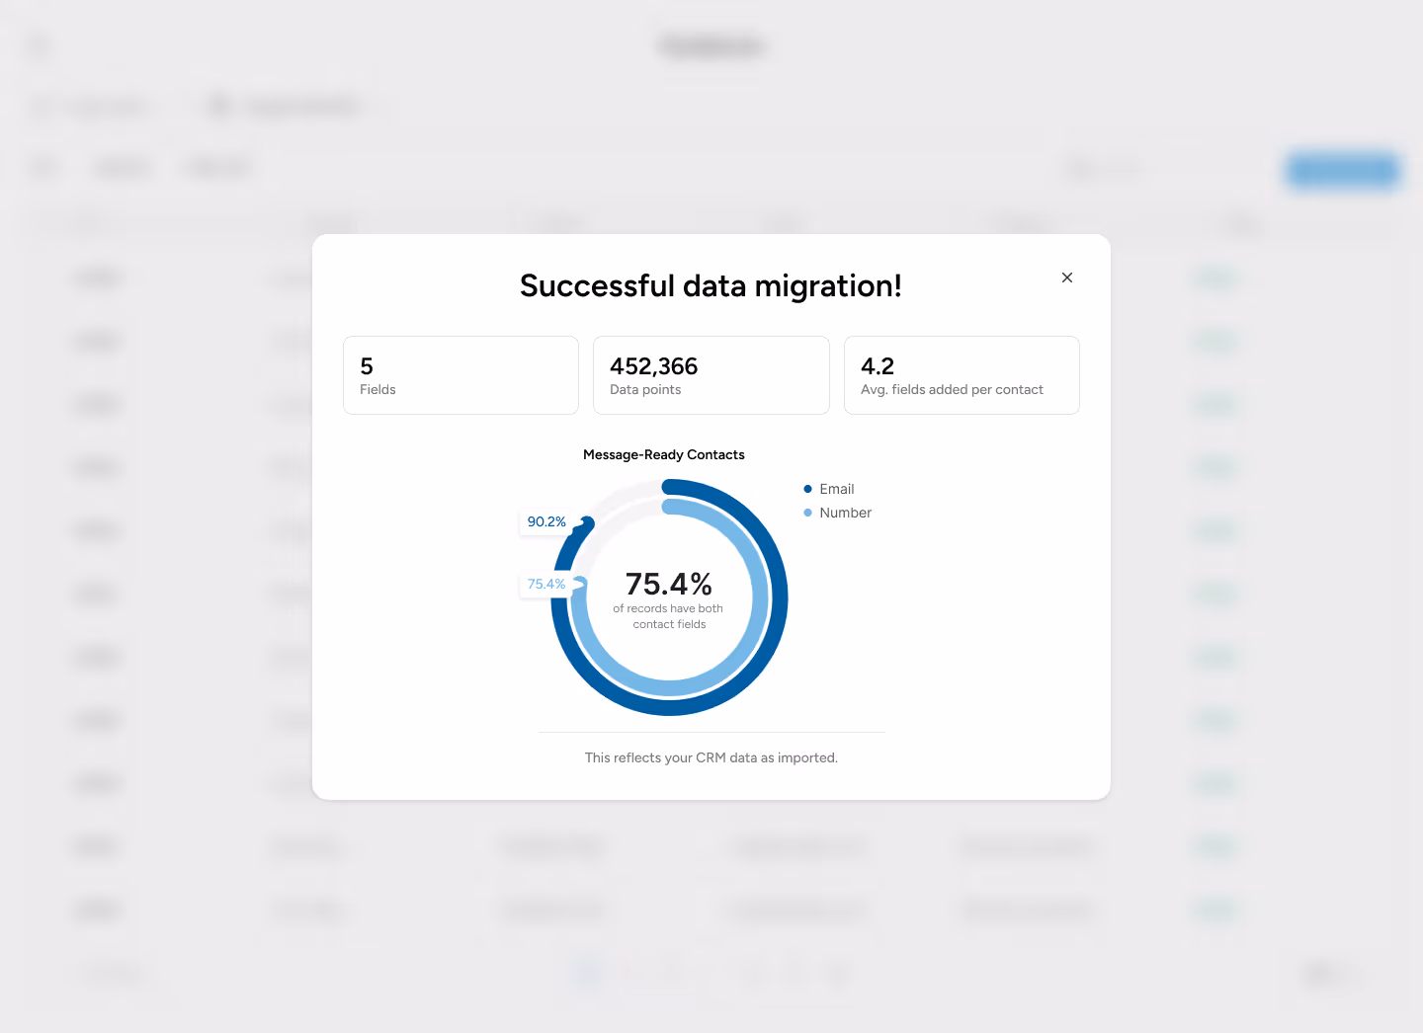Click a teal View link in a table row
The height and width of the screenshot is (1033, 1423).
coord(1215,847)
